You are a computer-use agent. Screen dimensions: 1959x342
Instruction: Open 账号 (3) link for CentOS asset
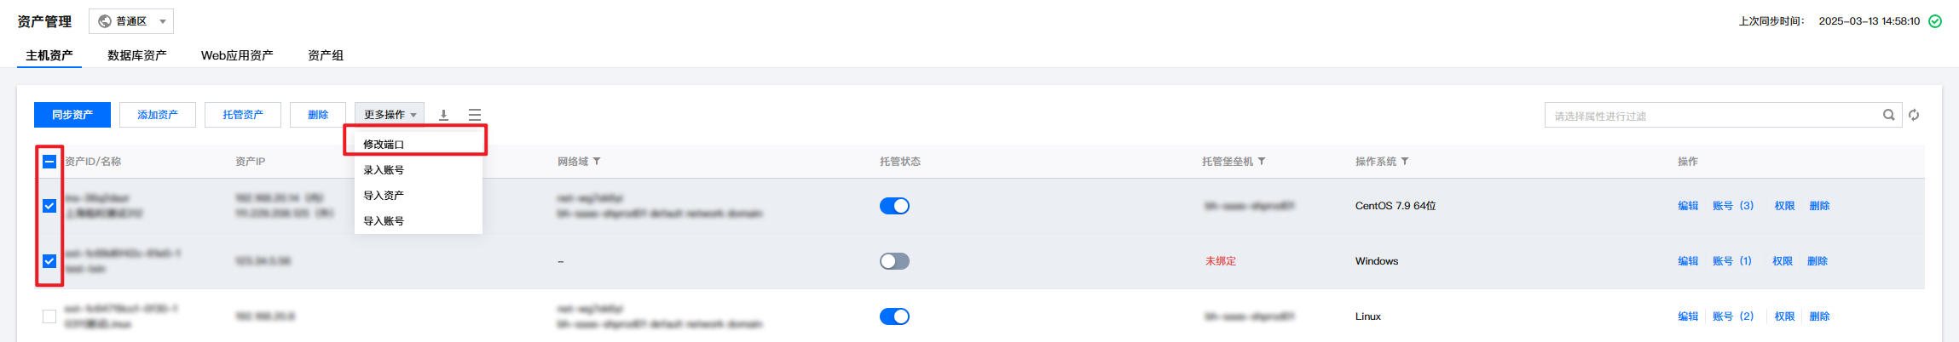point(1733,206)
